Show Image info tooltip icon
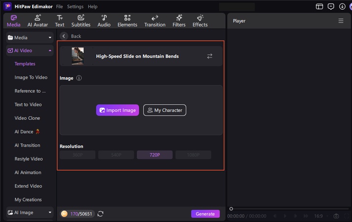This screenshot has height=222, width=352. coord(79,78)
